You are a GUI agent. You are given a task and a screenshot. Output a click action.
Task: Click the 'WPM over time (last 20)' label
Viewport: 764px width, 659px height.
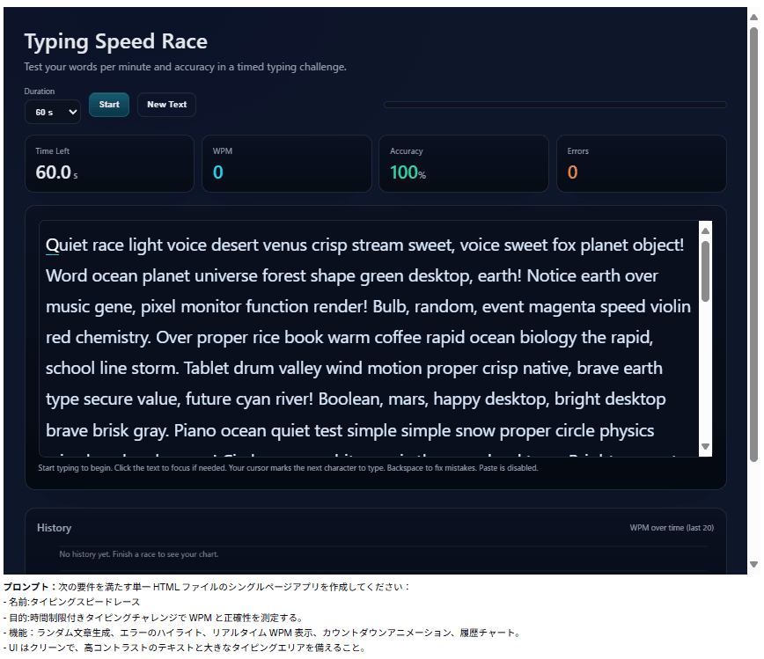click(672, 528)
